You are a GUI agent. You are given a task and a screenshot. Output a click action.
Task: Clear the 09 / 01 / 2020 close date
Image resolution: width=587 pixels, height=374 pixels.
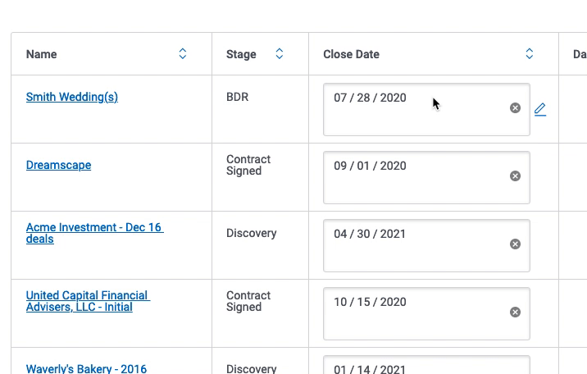[x=515, y=176]
